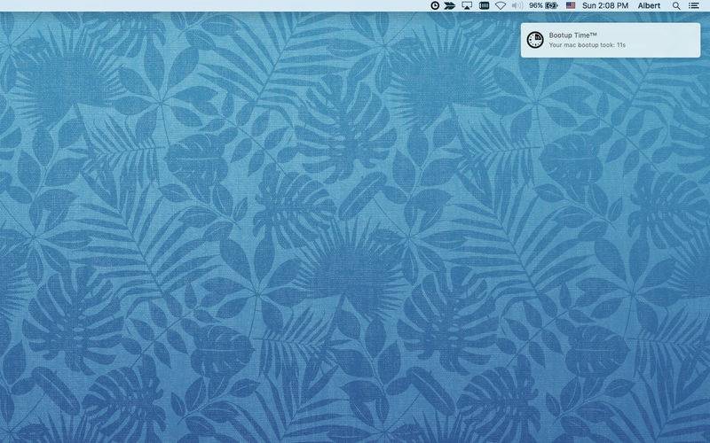This screenshot has width=710, height=443.
Task: Open the Sun 2:08 PM clock menu
Action: 605,5
